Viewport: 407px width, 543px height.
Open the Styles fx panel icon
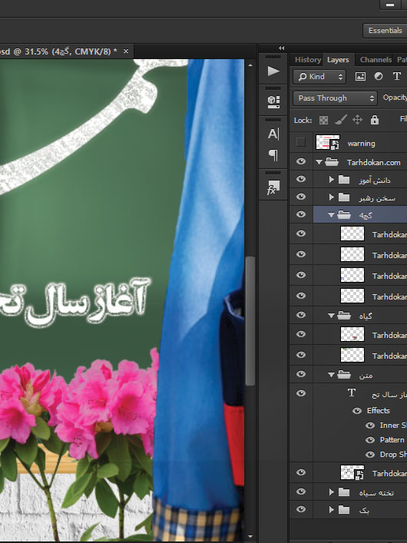tap(273, 187)
